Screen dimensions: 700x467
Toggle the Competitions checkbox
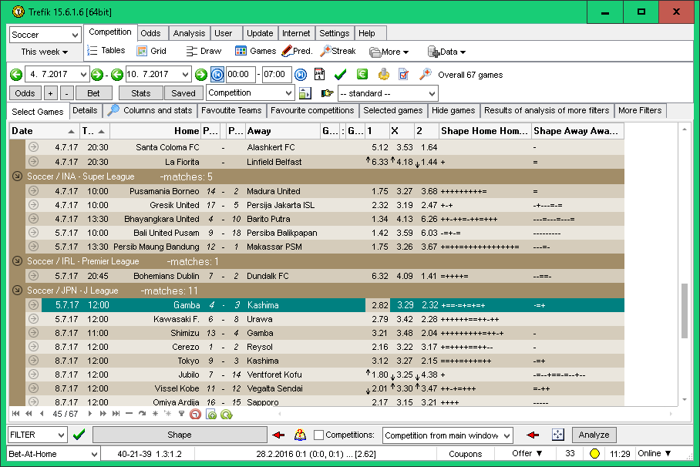[319, 435]
